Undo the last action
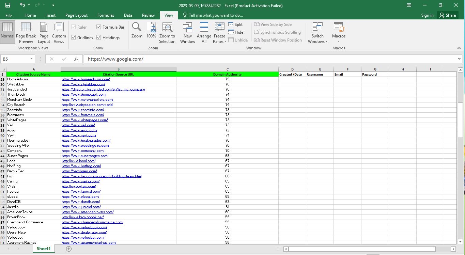 [x=22, y=5]
